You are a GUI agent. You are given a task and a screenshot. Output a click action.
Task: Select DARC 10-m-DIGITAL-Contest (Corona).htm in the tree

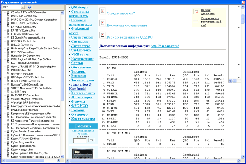coord(34,20)
